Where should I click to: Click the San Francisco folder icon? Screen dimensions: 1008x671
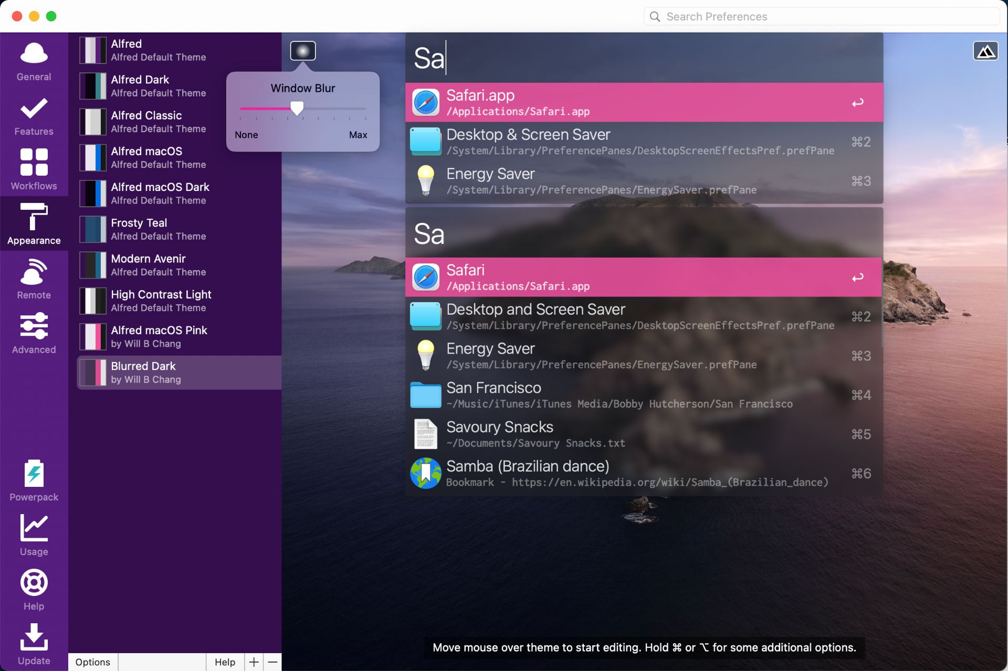click(x=425, y=395)
